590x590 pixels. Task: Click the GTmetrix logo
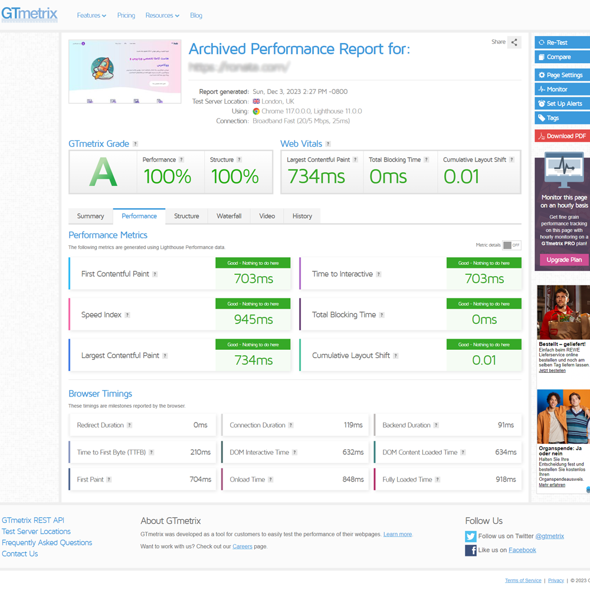29,14
